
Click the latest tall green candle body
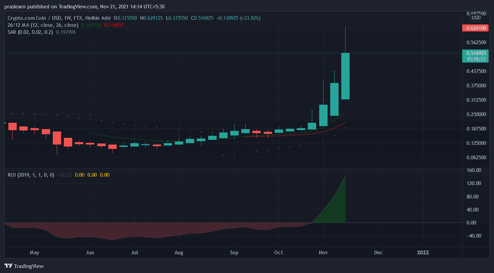(x=345, y=76)
